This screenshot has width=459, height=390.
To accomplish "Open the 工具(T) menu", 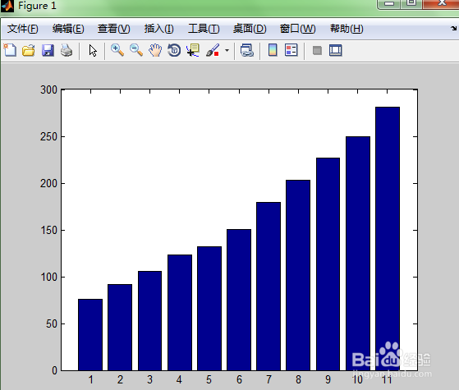I will (204, 29).
